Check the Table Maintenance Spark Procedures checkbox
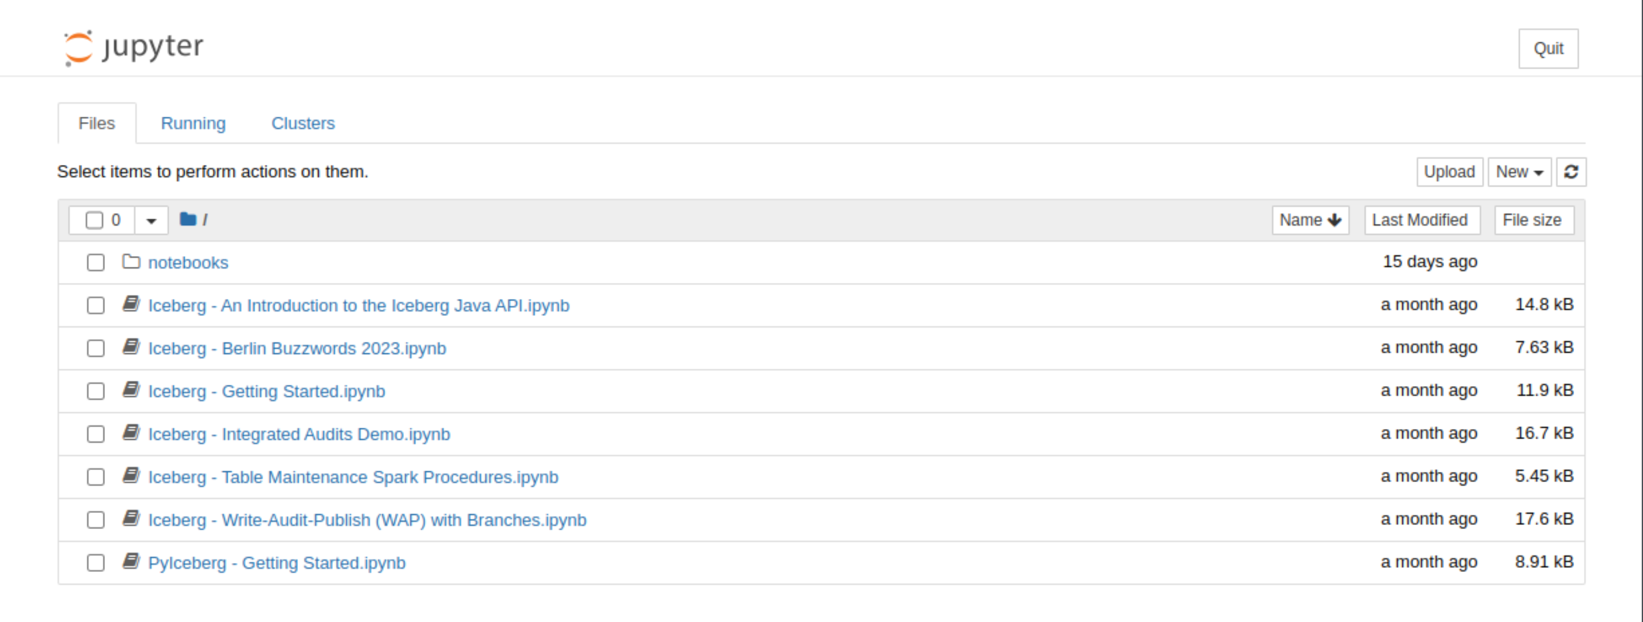 tap(96, 477)
